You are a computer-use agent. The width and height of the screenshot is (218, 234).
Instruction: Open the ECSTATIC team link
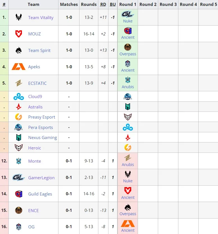pos(37,83)
